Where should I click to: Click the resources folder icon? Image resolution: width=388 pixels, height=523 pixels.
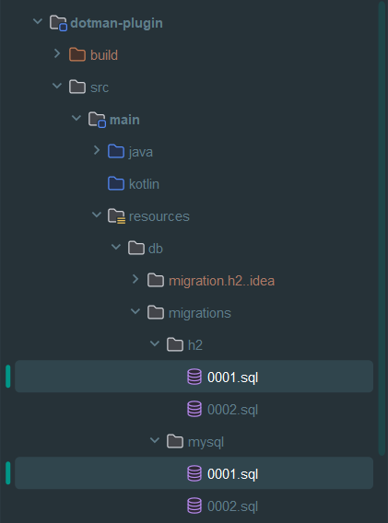[x=116, y=216]
